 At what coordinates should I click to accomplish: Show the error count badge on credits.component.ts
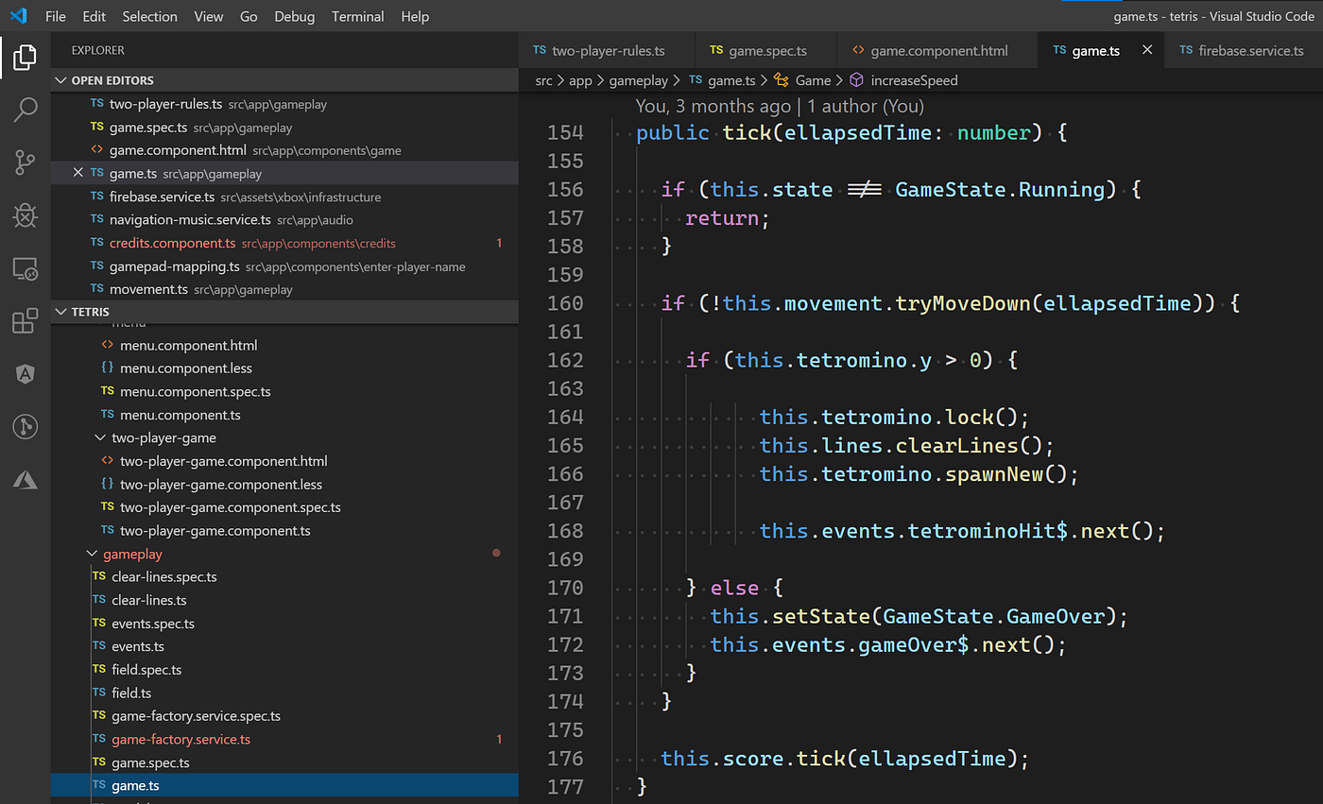coord(499,243)
